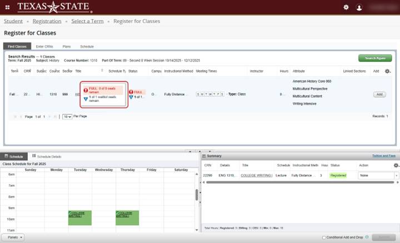Click Tuesday College Writing schedule block
The image size is (400, 243).
click(x=80, y=217)
